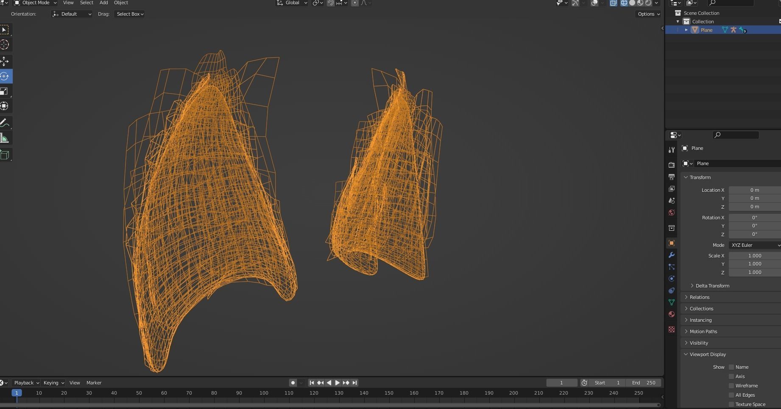Open the Marker menu in timeline
The image size is (781, 409).
click(x=94, y=383)
